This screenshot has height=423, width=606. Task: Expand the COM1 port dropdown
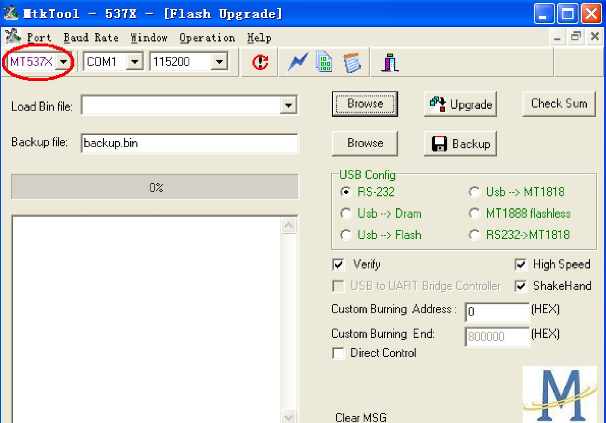[134, 61]
